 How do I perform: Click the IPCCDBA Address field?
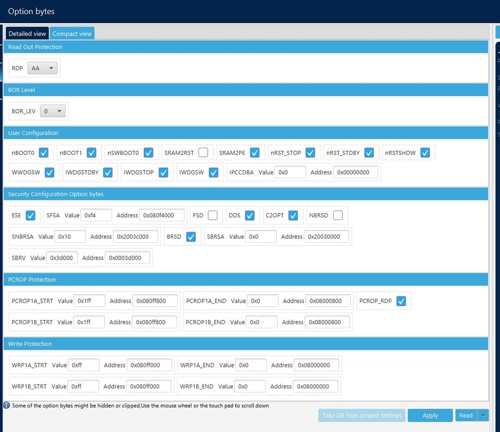click(355, 172)
